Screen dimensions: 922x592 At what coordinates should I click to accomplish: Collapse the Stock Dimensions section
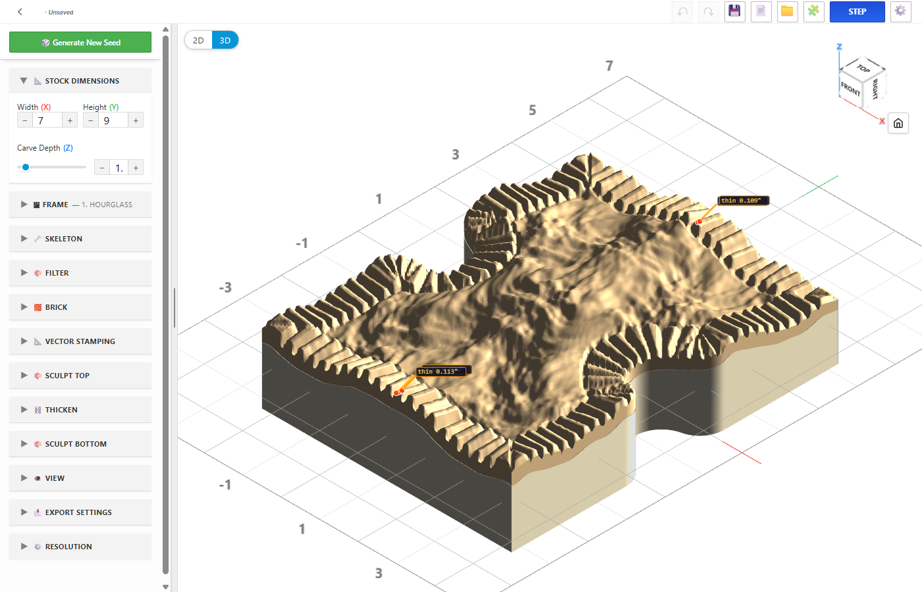point(24,81)
